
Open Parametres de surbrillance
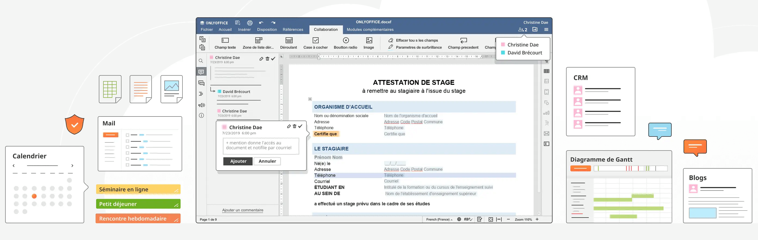(415, 47)
